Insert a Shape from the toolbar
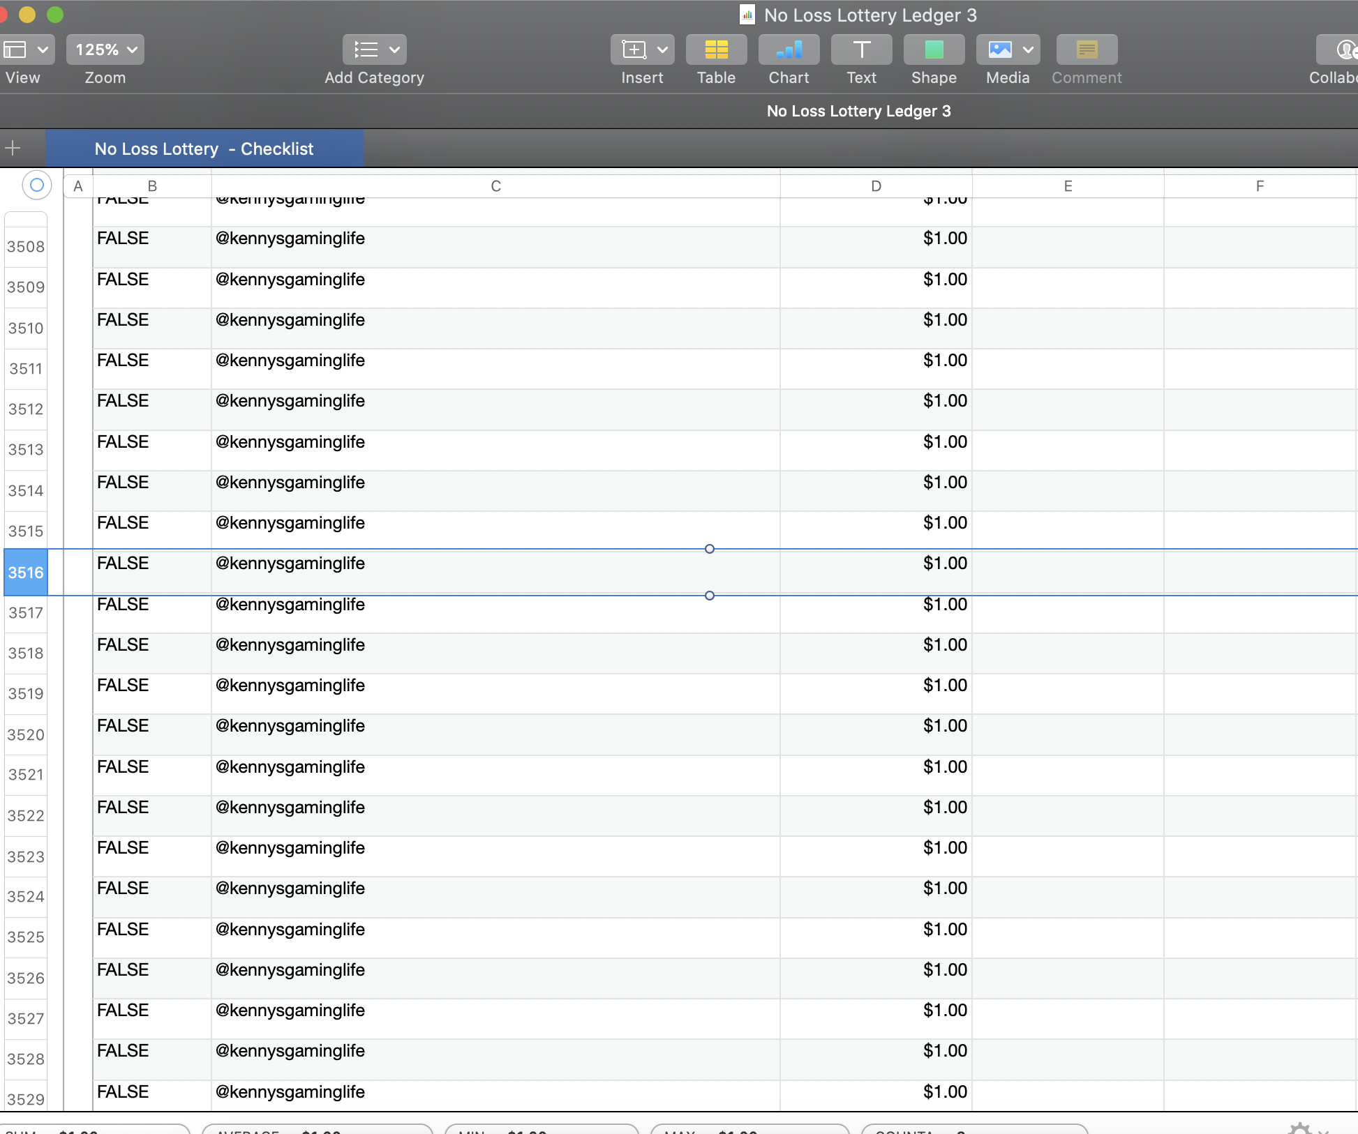The height and width of the screenshot is (1134, 1358). pyautogui.click(x=934, y=50)
